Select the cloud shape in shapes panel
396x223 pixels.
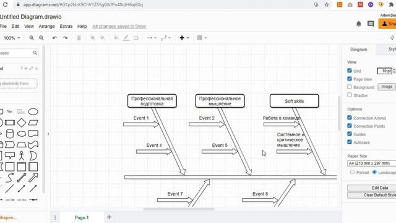click(22, 134)
